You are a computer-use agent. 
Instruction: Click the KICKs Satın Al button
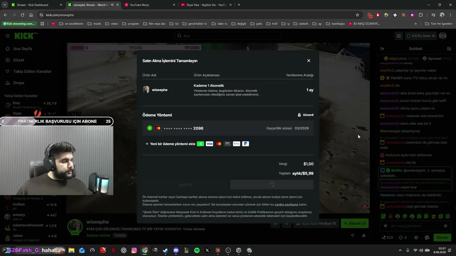pos(420,36)
